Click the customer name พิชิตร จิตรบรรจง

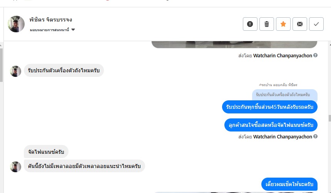point(51,20)
